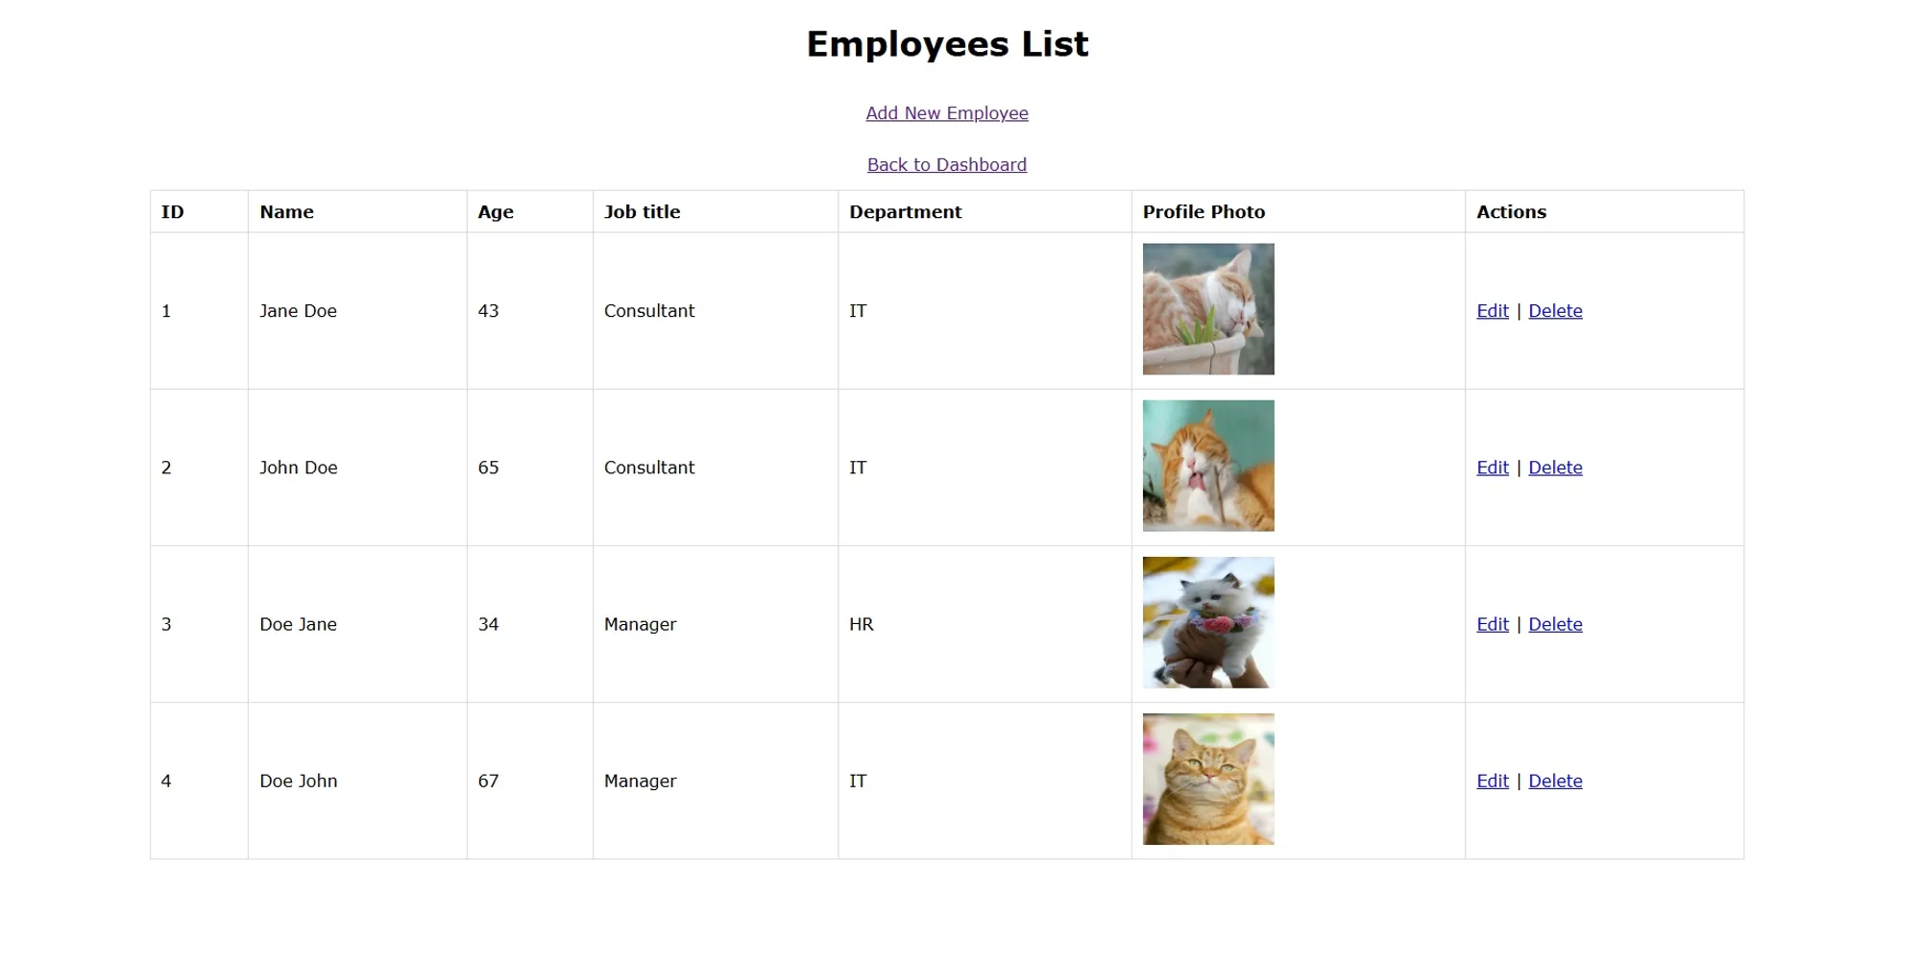Image resolution: width=1921 pixels, height=962 pixels.
Task: Click the Age column header
Action: click(496, 212)
